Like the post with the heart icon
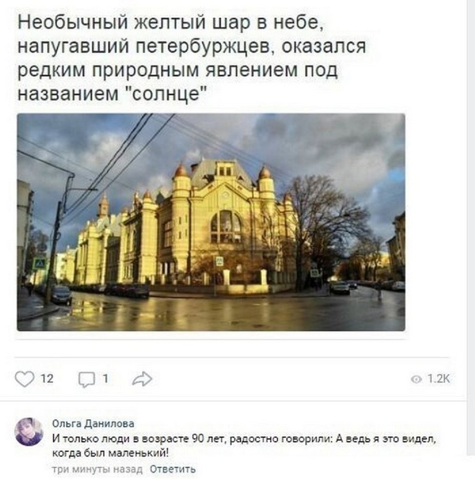The width and height of the screenshot is (475, 479). click(24, 379)
